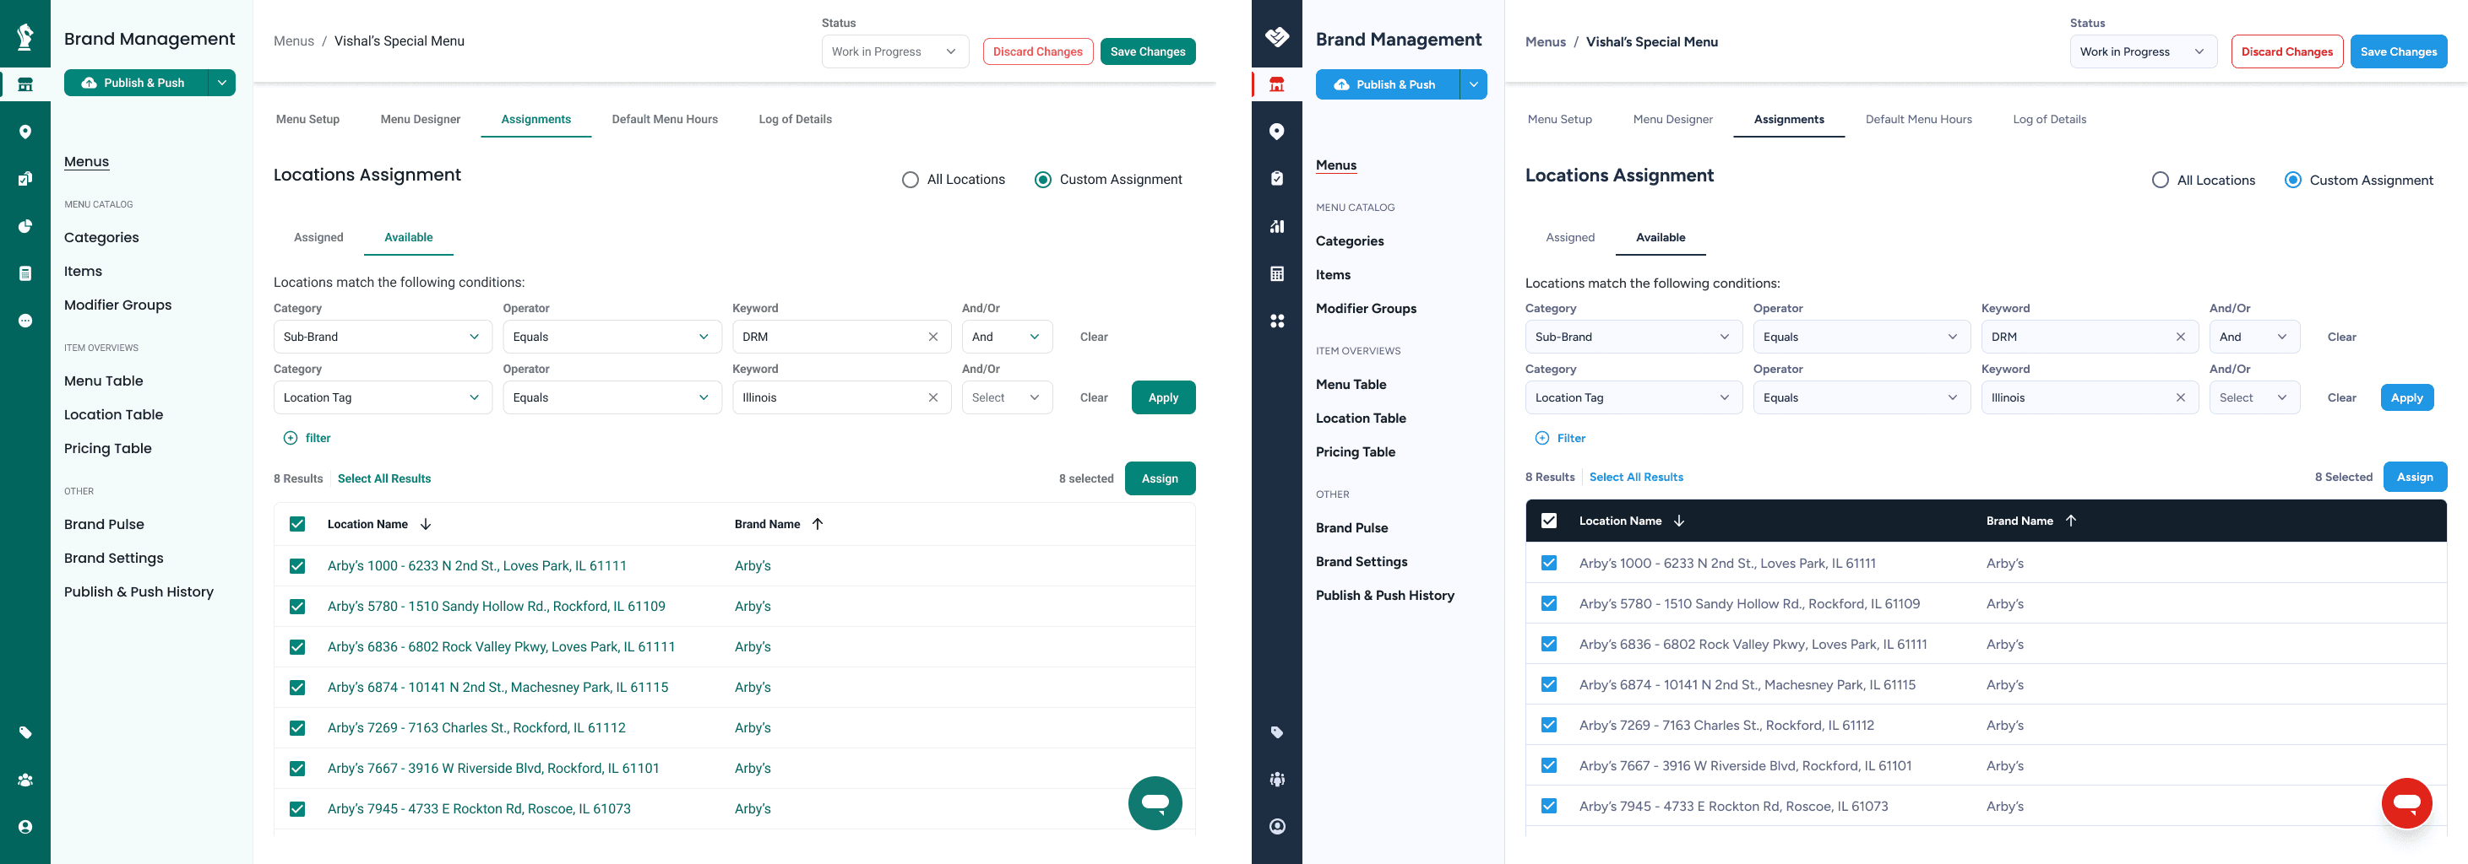
Task: Click Discard Changes in the blue theme
Action: pos(2287,51)
